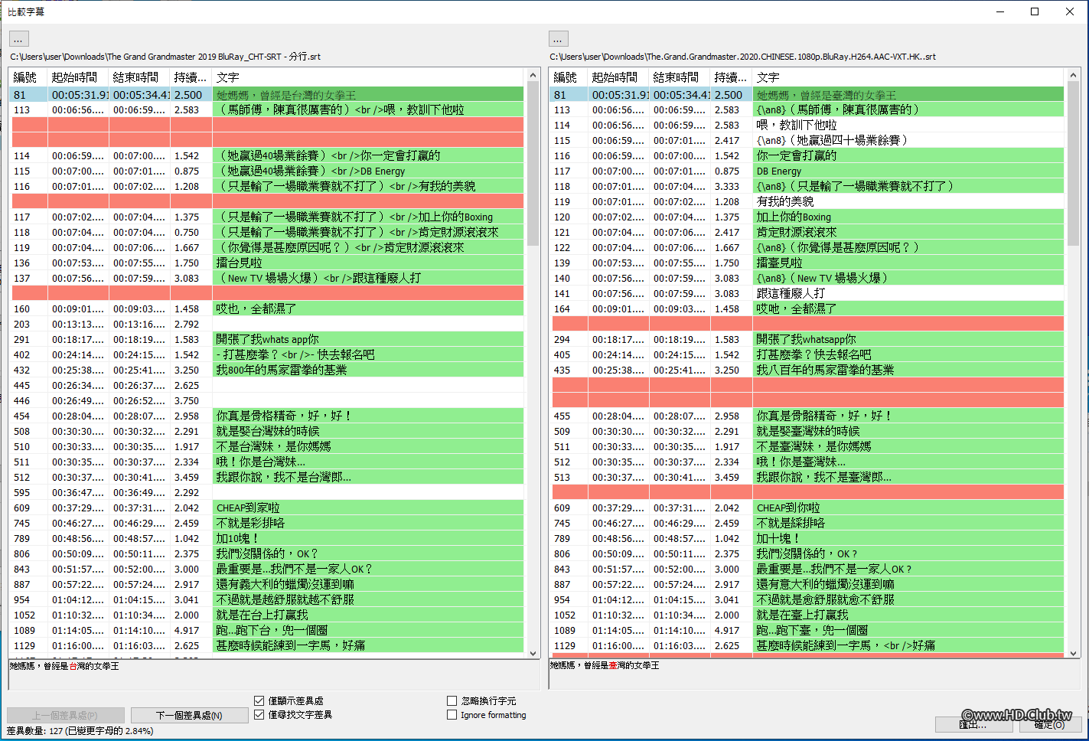Click the right list's vertical scrollbar thumb
The image size is (1089, 741).
pos(1074,165)
